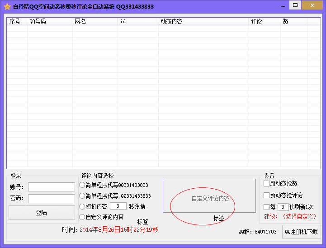Toggle the 每 秒刷新1次 checkbox
The width and height of the screenshot is (326, 248).
(x=266, y=207)
